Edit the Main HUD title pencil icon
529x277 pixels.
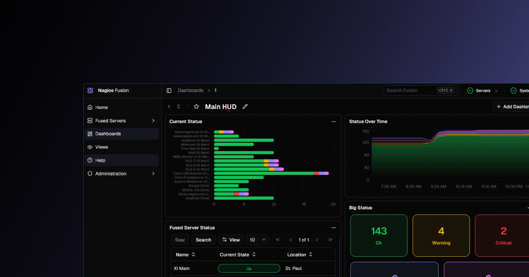(x=245, y=106)
